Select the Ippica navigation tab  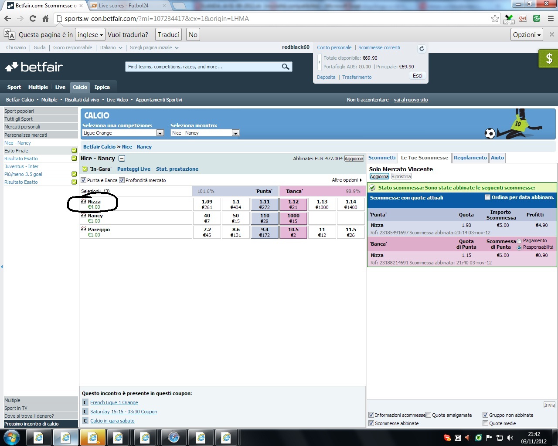[x=102, y=87]
